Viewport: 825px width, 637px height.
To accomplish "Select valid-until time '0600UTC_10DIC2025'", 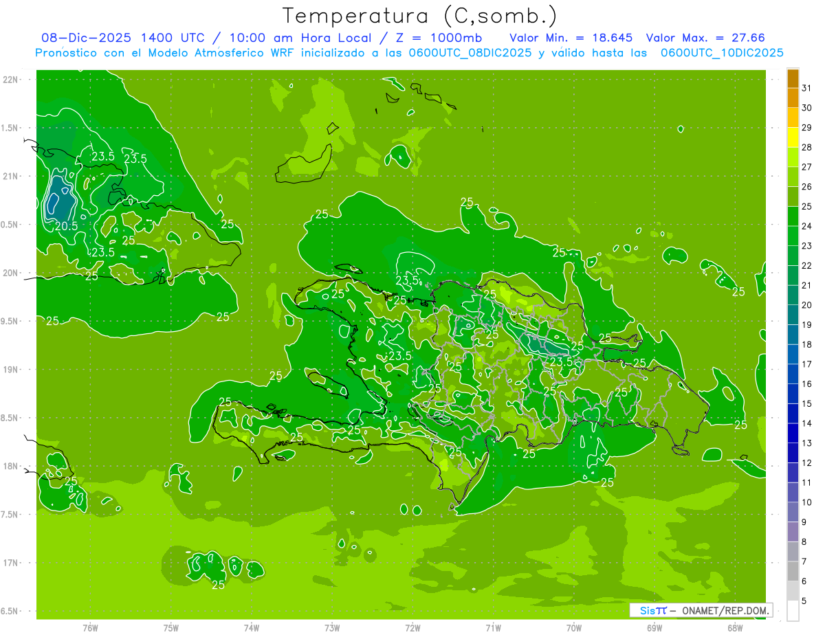I will tap(722, 53).
